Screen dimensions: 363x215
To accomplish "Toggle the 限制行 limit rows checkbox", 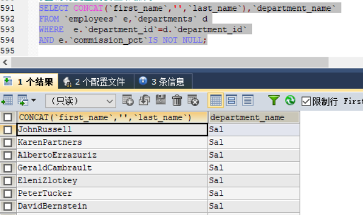I will pyautogui.click(x=306, y=102).
